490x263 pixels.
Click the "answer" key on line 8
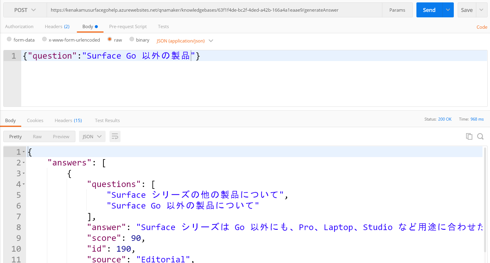pyautogui.click(x=106, y=227)
